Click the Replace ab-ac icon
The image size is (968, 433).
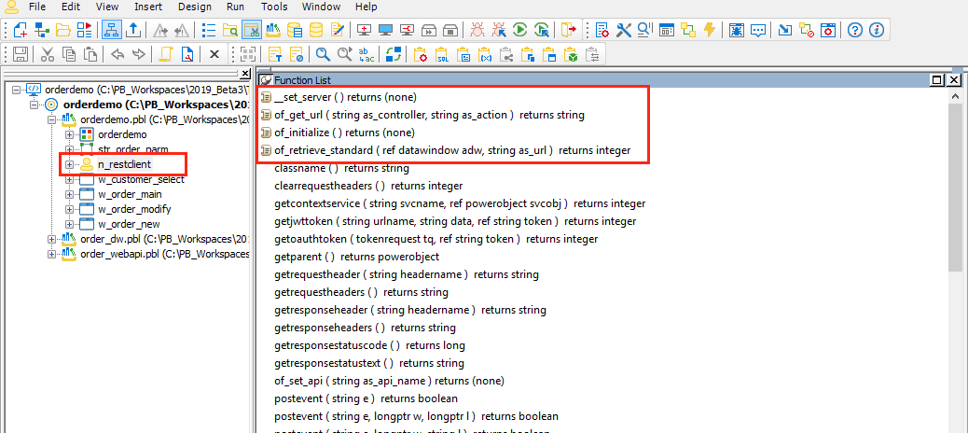(366, 54)
